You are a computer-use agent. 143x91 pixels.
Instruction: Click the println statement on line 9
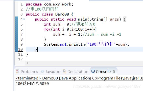click(x=86, y=44)
